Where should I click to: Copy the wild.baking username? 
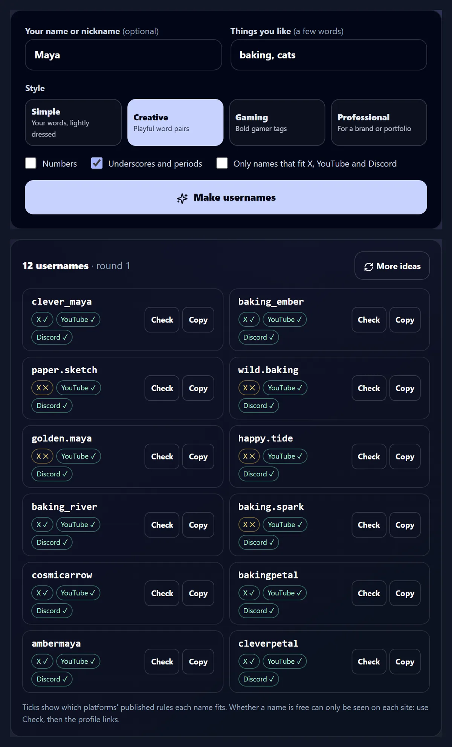point(405,388)
